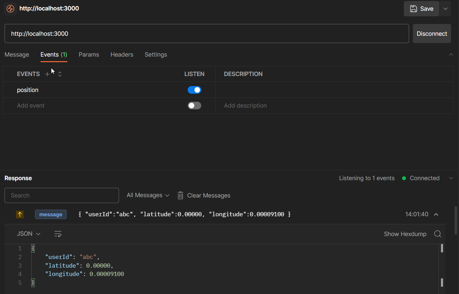Click the "latitude": 0.00000 line in JSON viewer
459x294 pixels.
79,266
